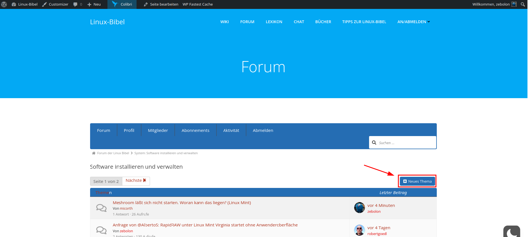Open the comments bubble icon
The height and width of the screenshot is (237, 528).
coord(75,4)
